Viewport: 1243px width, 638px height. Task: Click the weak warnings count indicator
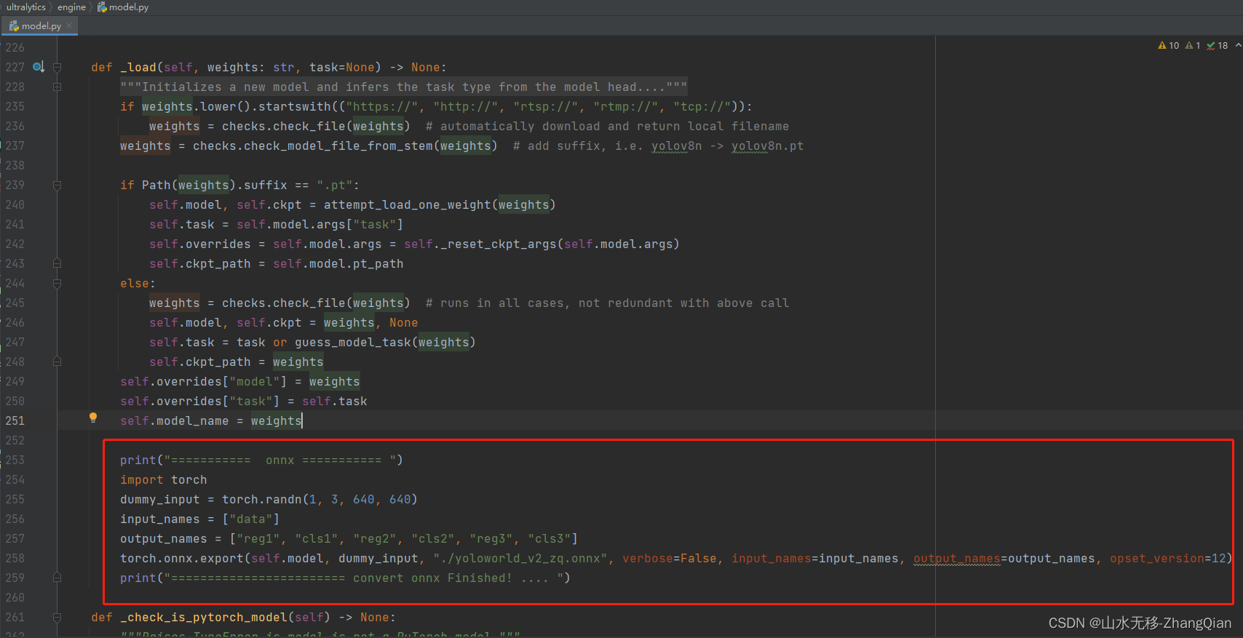[1193, 45]
